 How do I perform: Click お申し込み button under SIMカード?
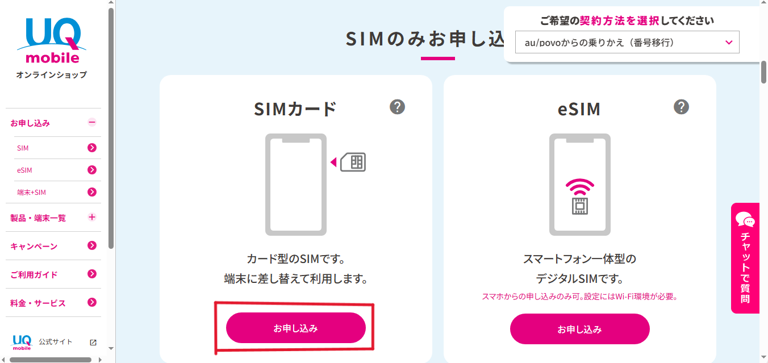pyautogui.click(x=295, y=328)
